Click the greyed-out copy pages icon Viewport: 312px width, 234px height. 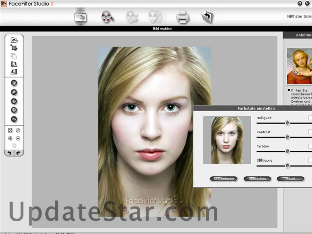pos(14,56)
